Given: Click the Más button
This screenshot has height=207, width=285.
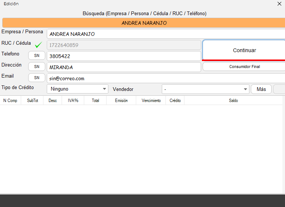Looking at the screenshot, I should pyautogui.click(x=261, y=89).
